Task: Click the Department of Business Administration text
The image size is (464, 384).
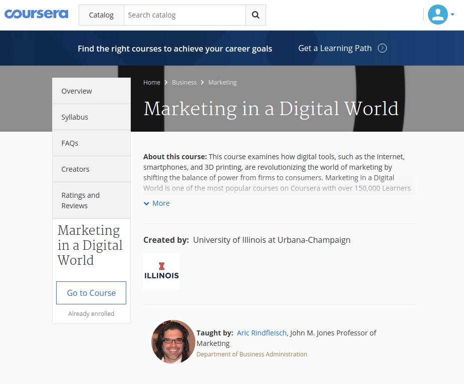Action: tap(252, 354)
